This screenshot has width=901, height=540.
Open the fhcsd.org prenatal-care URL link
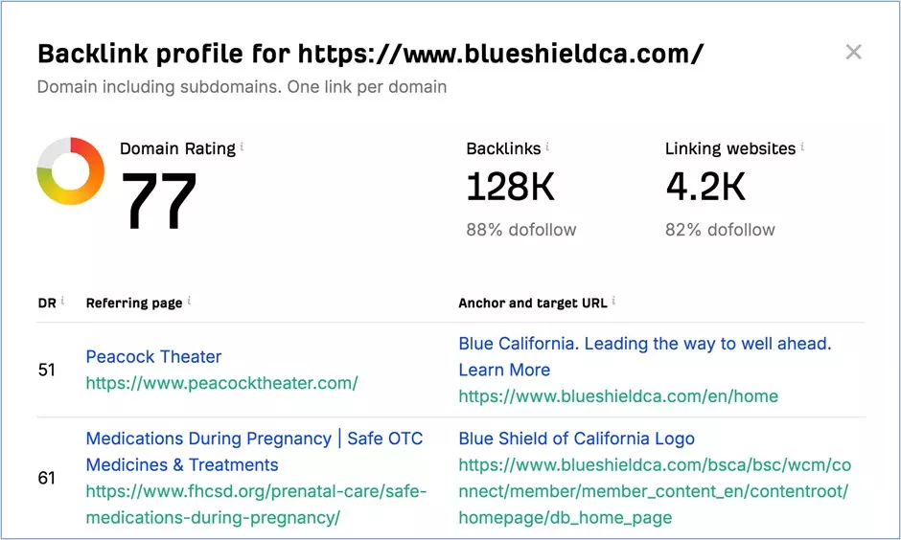256,505
